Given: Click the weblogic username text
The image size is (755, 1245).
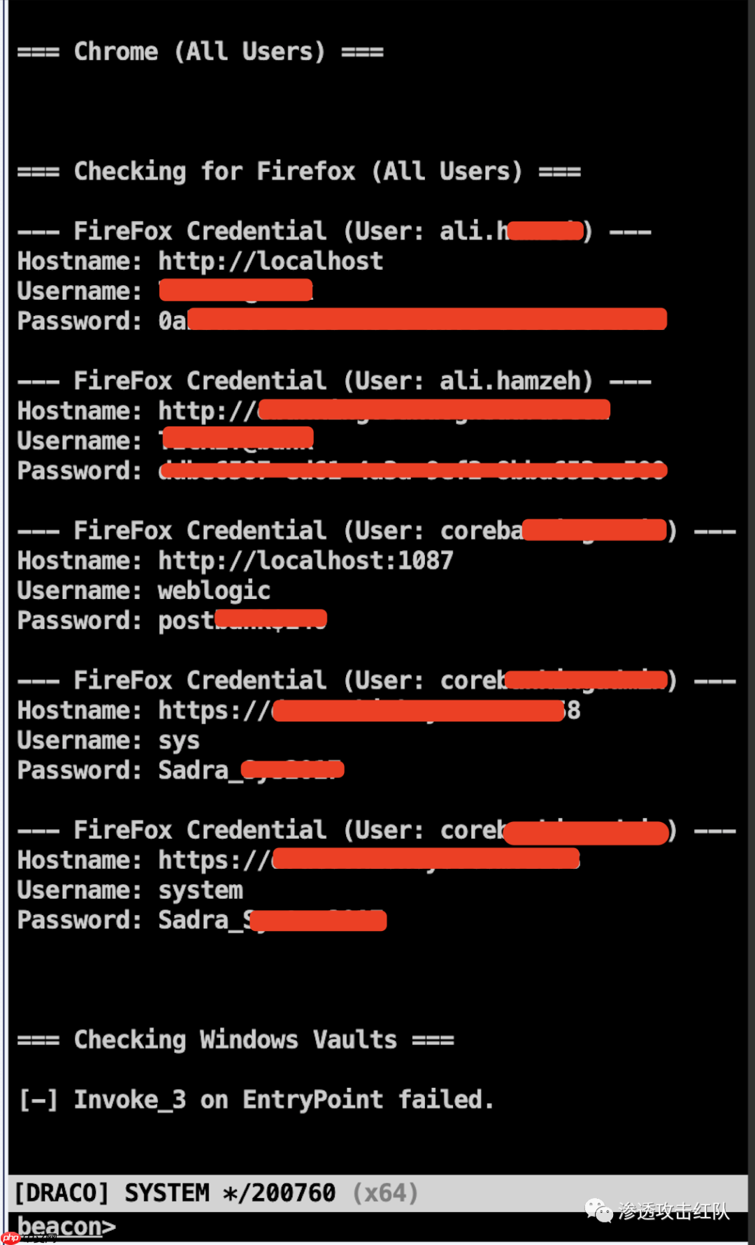Looking at the screenshot, I should tap(214, 591).
